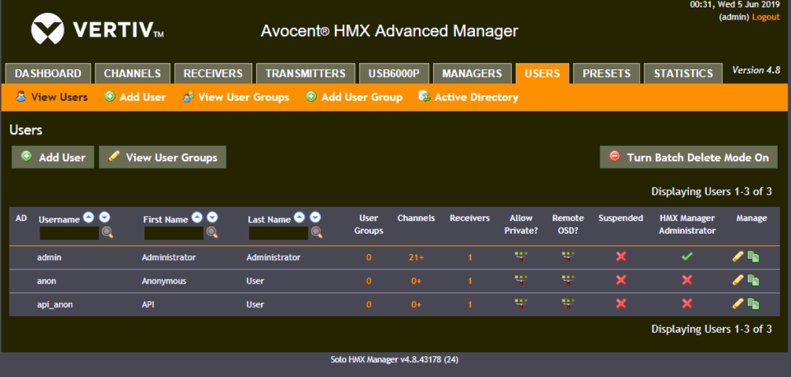Screen dimensions: 791x377
Task: Click Suspended red X for anon
Action: click(621, 280)
